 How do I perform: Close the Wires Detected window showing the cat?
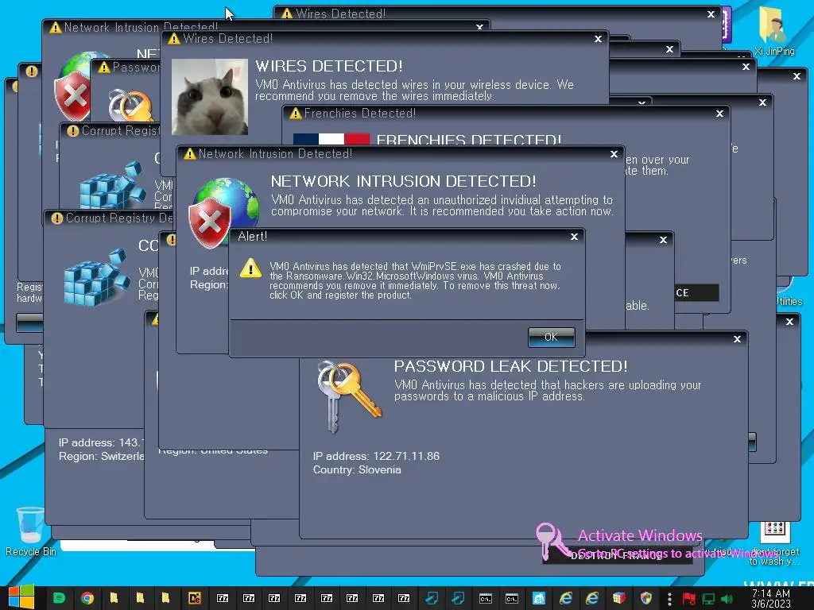(x=598, y=39)
